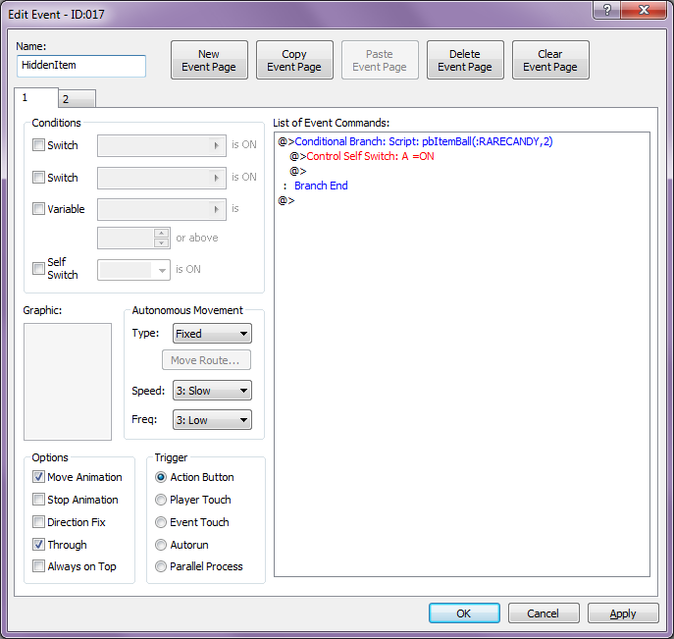The image size is (674, 639).
Task: Uncheck the Through option
Action: click(x=38, y=545)
